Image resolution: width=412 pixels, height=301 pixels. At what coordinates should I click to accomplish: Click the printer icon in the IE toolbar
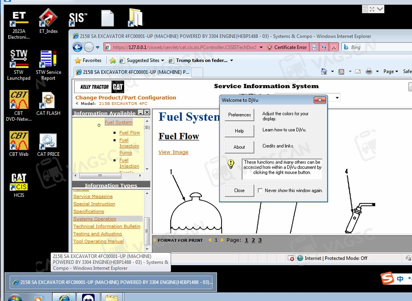tap(369, 72)
